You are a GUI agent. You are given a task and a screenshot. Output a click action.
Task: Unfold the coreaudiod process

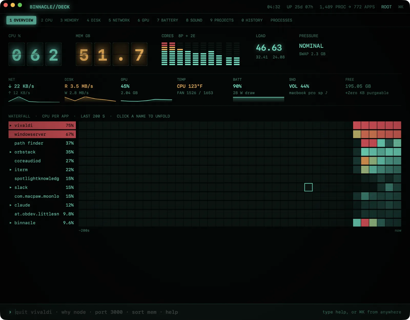[27, 161]
